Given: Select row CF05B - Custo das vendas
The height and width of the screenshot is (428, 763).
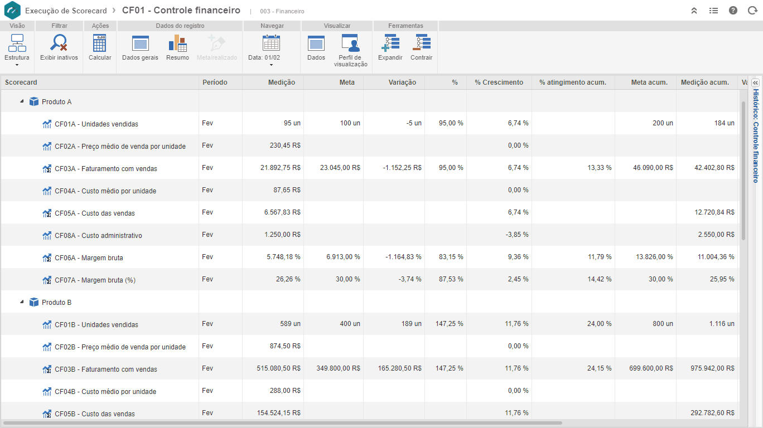Looking at the screenshot, I should click(369, 411).
